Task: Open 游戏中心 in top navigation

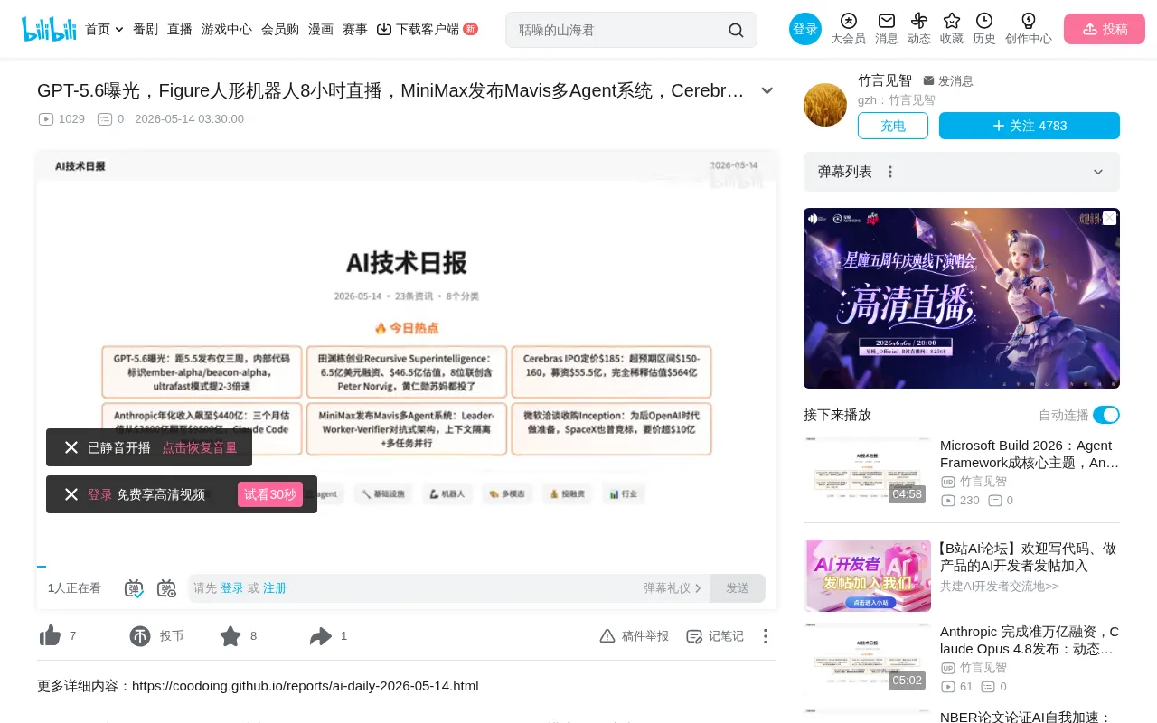Action: tap(227, 29)
